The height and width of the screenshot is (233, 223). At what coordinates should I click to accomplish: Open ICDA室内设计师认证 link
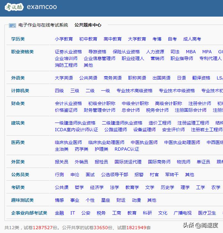click(x=77, y=130)
